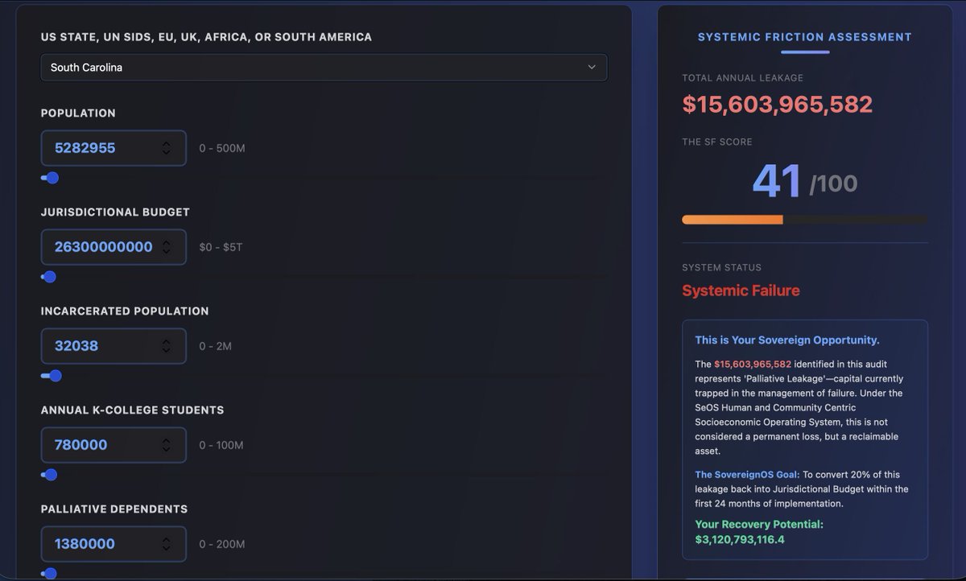Click the Annual K-College Students slider
The width and height of the screenshot is (966, 581).
click(x=49, y=475)
